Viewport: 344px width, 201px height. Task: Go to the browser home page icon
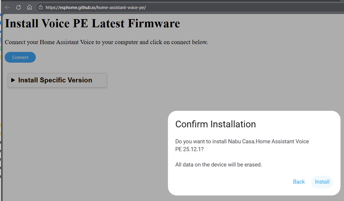tap(29, 8)
